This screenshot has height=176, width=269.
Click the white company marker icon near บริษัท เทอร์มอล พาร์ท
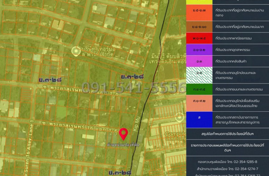click(x=76, y=51)
